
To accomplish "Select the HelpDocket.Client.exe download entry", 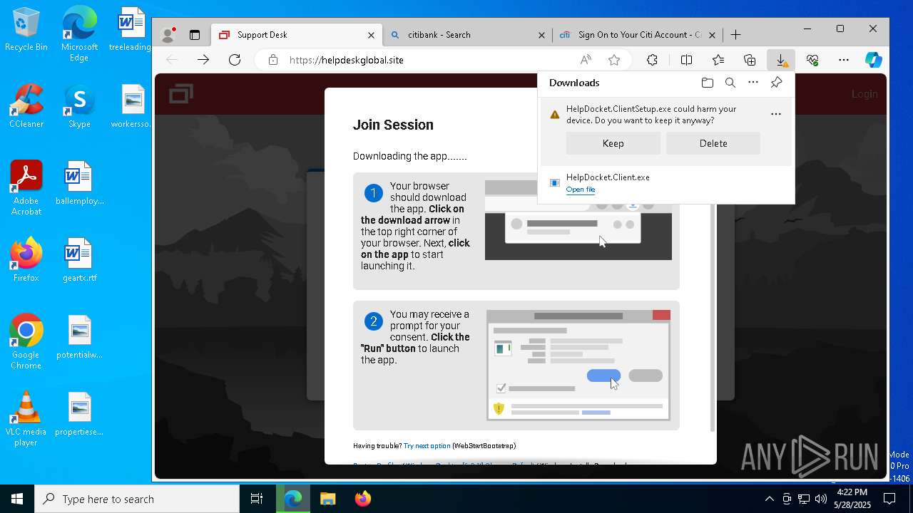I will (666, 183).
